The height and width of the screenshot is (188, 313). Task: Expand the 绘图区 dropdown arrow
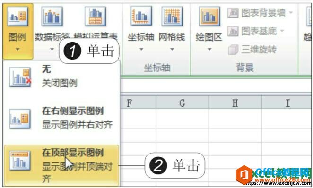[x=209, y=49]
